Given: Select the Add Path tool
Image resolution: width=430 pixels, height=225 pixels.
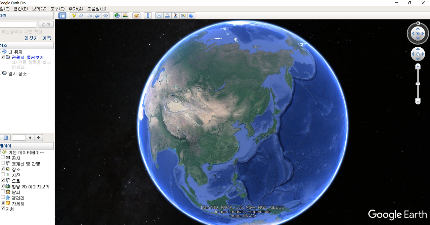Looking at the screenshot, I should pos(90,15).
